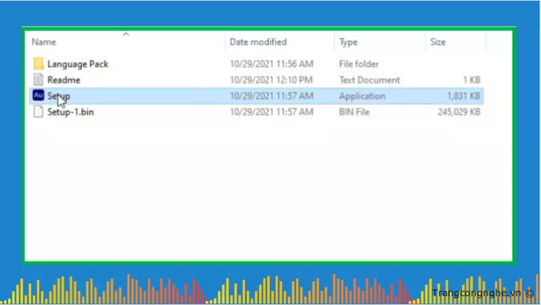
Task: Click the sort arrow above Name
Action: coord(126,33)
